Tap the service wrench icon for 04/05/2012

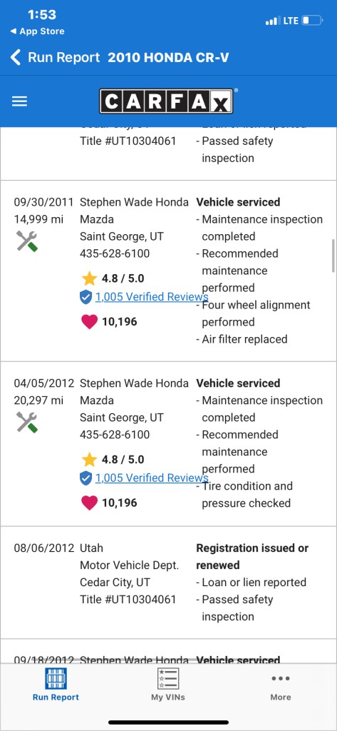click(x=27, y=422)
